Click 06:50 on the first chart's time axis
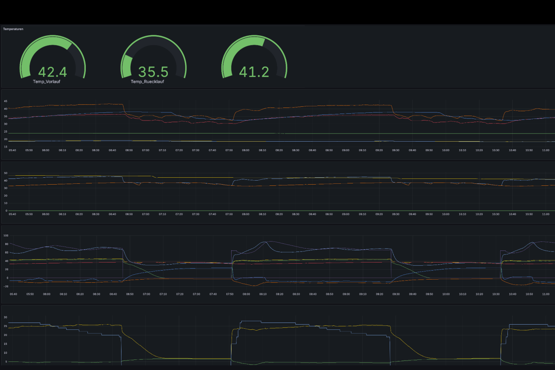This screenshot has height=370, width=555. (x=129, y=150)
